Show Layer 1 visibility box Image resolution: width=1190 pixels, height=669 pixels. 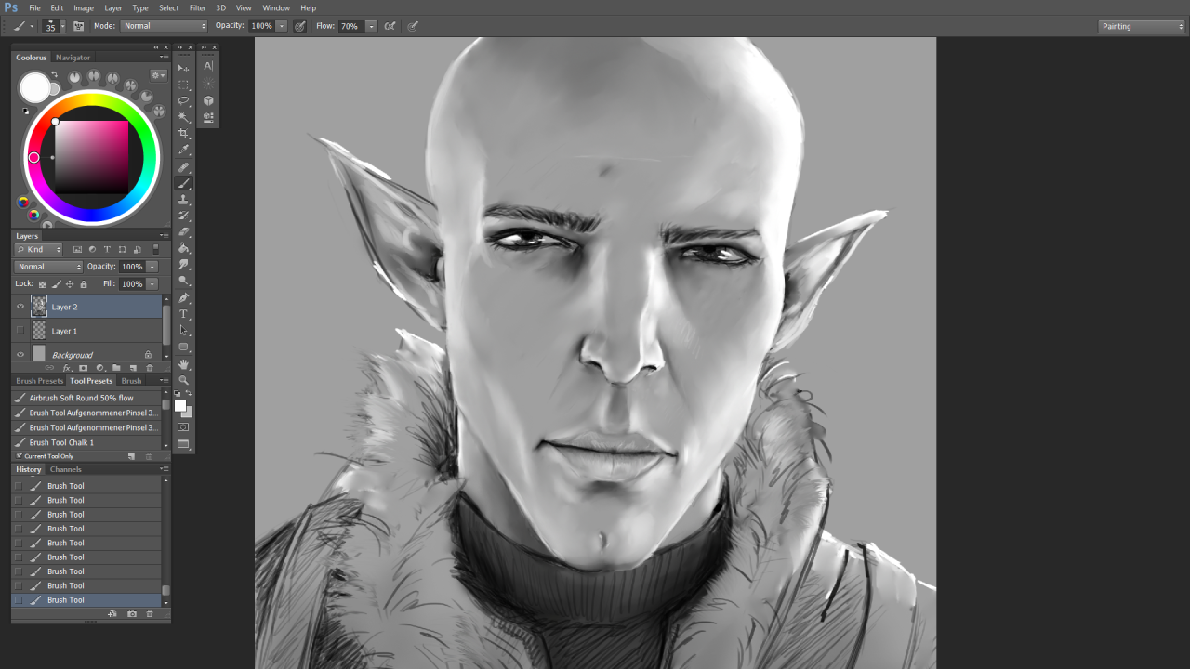[x=20, y=330]
